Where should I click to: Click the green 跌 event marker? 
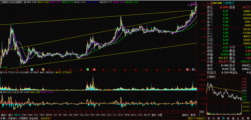tap(88, 69)
